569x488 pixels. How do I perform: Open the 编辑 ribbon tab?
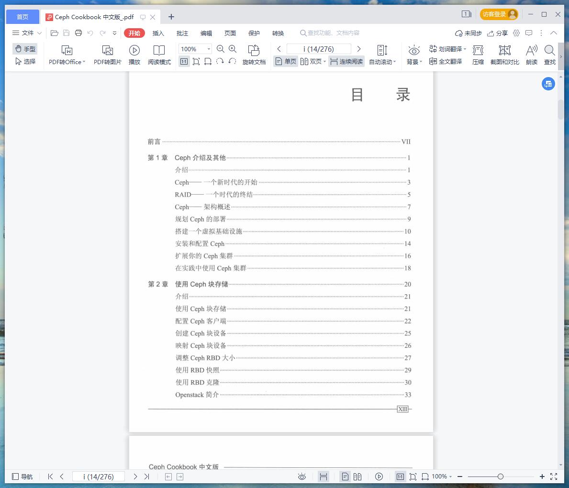206,33
